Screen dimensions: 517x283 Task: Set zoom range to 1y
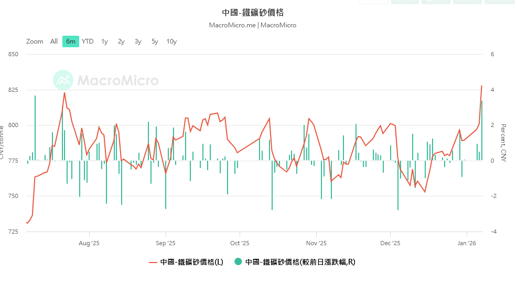point(104,41)
